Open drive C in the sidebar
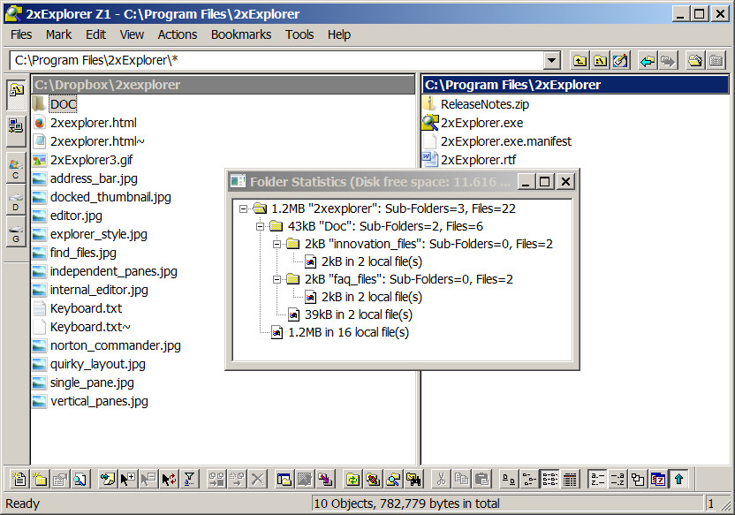Image resolution: width=735 pixels, height=515 pixels. [16, 168]
